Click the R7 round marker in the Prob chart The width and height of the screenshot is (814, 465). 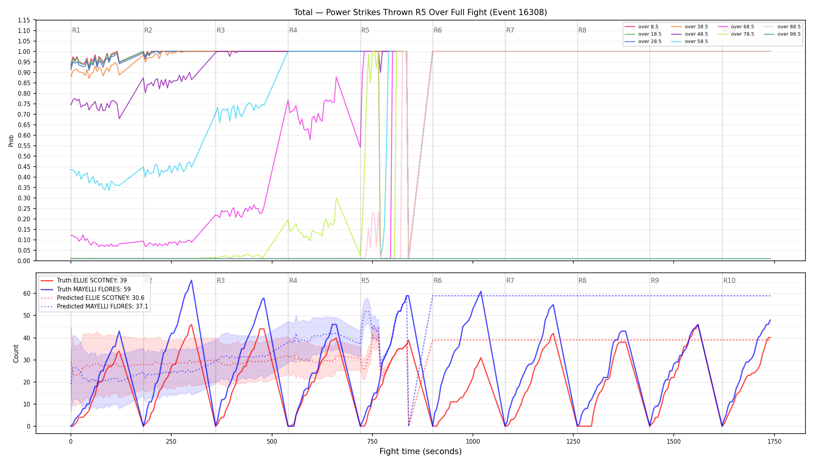tap(510, 30)
